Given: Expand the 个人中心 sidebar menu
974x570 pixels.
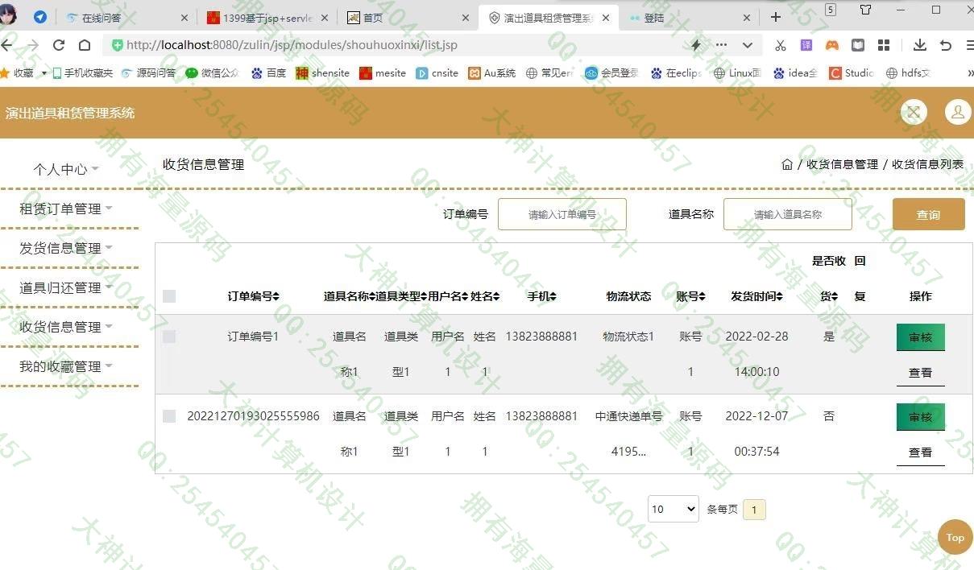Looking at the screenshot, I should 66,169.
